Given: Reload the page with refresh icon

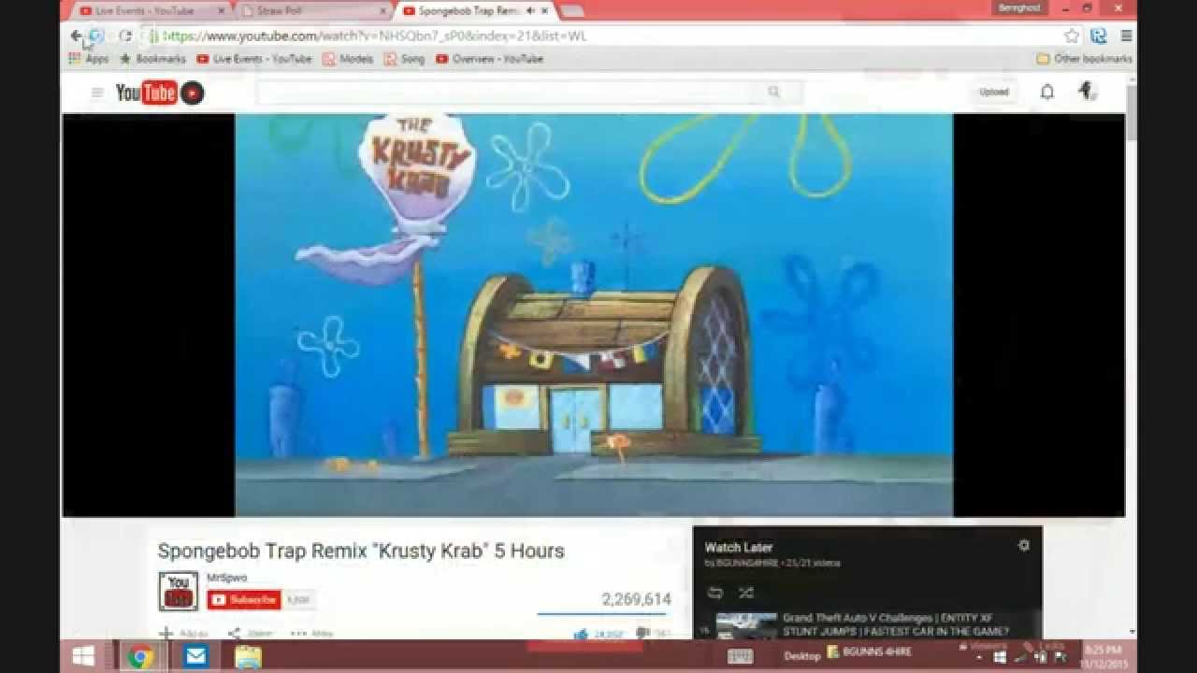Looking at the screenshot, I should click(125, 36).
